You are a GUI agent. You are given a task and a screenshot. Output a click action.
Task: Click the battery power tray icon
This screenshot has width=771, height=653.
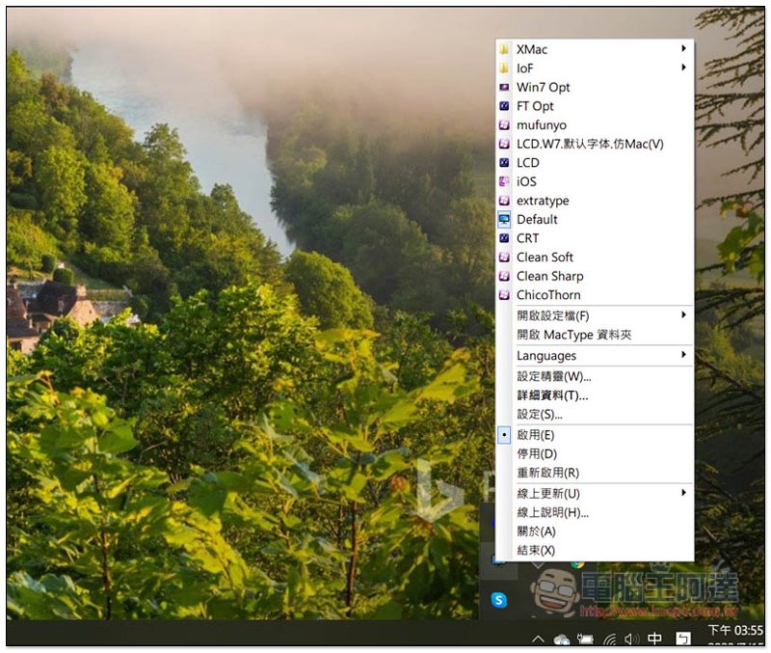[585, 639]
